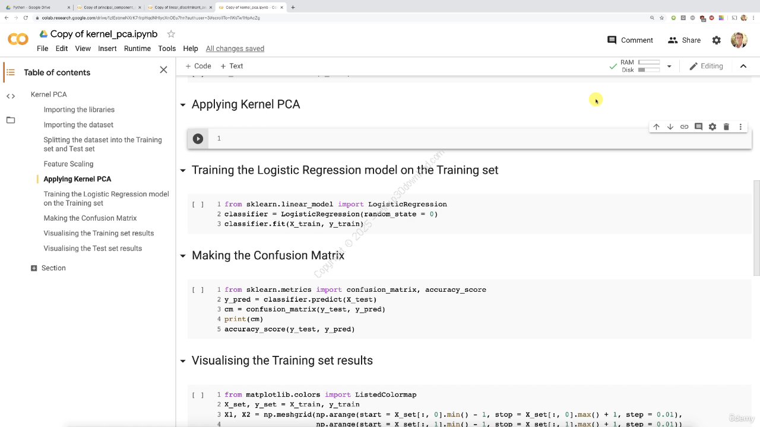Collapse the Applying Kernel PCA section
Screen dimensions: 760x427
click(x=183, y=105)
